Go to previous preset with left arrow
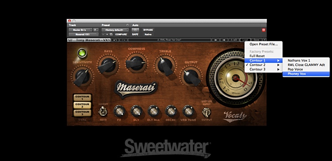 pyautogui.click(x=216, y=40)
